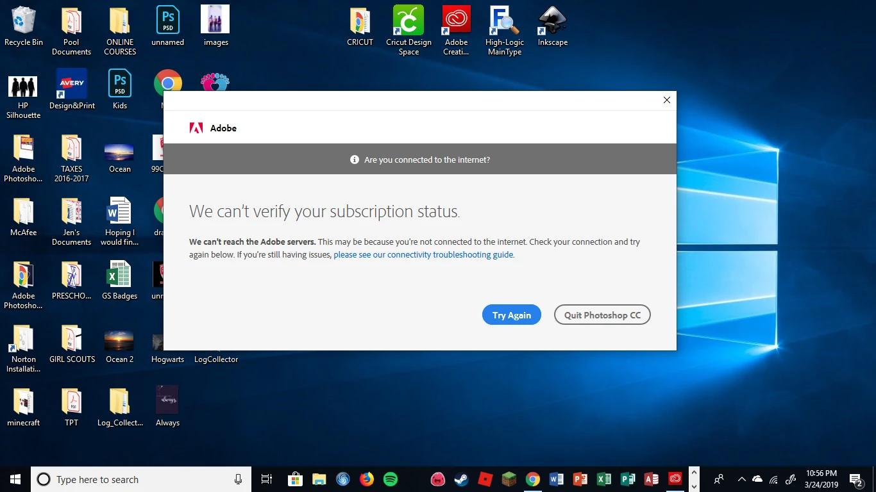876x492 pixels.
Task: Select Jen's Documents folder
Action: (71, 221)
